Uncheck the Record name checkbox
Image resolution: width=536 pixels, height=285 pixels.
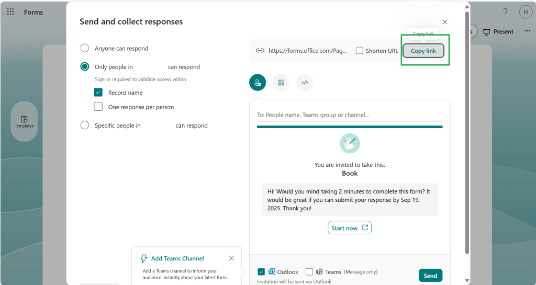point(98,93)
